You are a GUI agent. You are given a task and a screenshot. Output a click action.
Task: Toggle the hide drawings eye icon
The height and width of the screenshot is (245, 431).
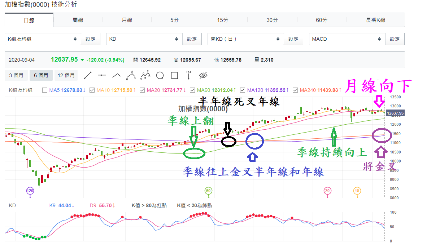(x=203, y=75)
